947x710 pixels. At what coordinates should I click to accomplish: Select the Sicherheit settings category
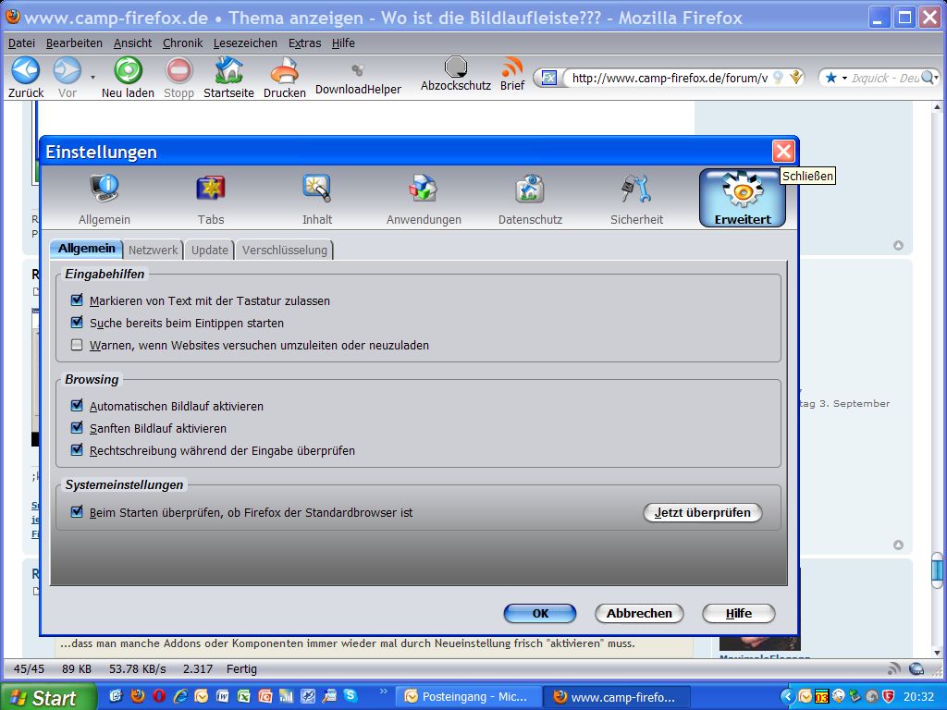(636, 200)
